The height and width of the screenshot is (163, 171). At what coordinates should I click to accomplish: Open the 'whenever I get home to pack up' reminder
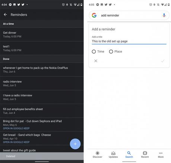tap(42, 70)
